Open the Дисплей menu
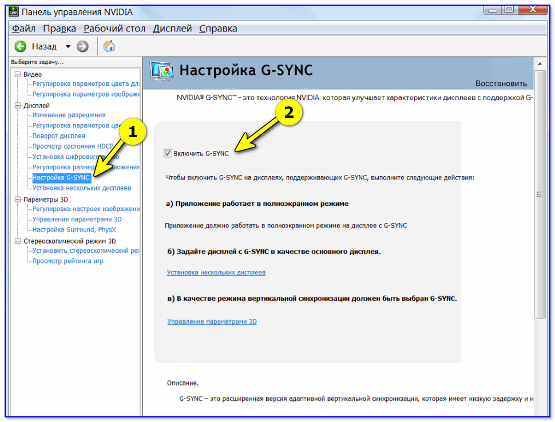The height and width of the screenshot is (422, 555). point(172,28)
